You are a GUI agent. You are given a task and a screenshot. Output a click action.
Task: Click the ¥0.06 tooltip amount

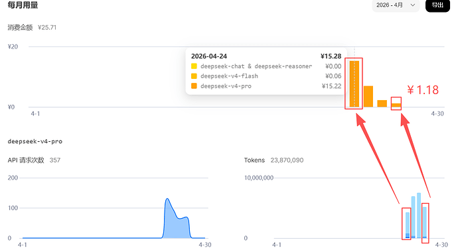[x=333, y=76]
